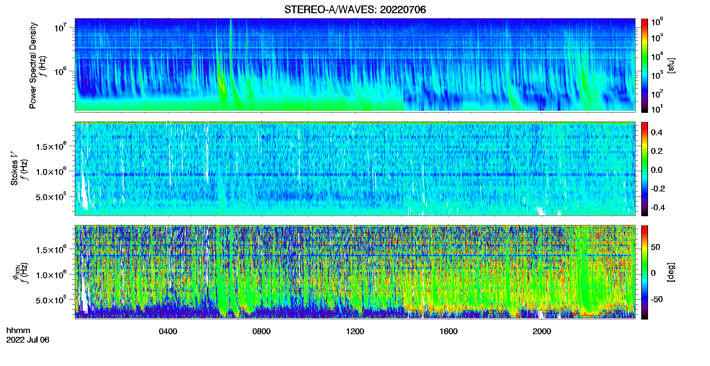710x366 pixels.
Task: Click the "-0.4" value on the Stokes V color bar
Action: 658,207
